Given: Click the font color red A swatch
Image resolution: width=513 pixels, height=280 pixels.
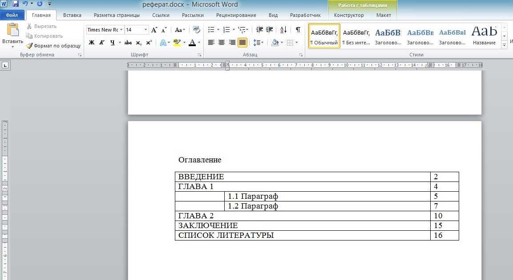Looking at the screenshot, I should tap(192, 43).
